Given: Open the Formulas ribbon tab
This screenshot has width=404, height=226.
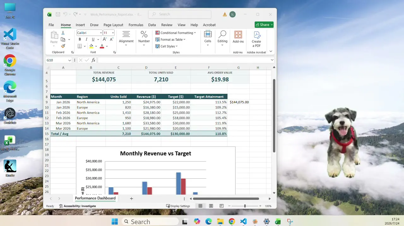Looking at the screenshot, I should click(x=136, y=25).
